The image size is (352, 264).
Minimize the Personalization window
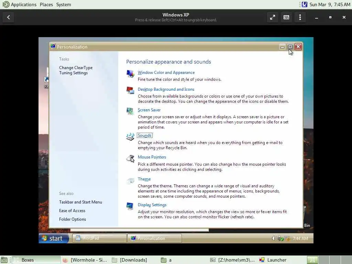coord(283,47)
